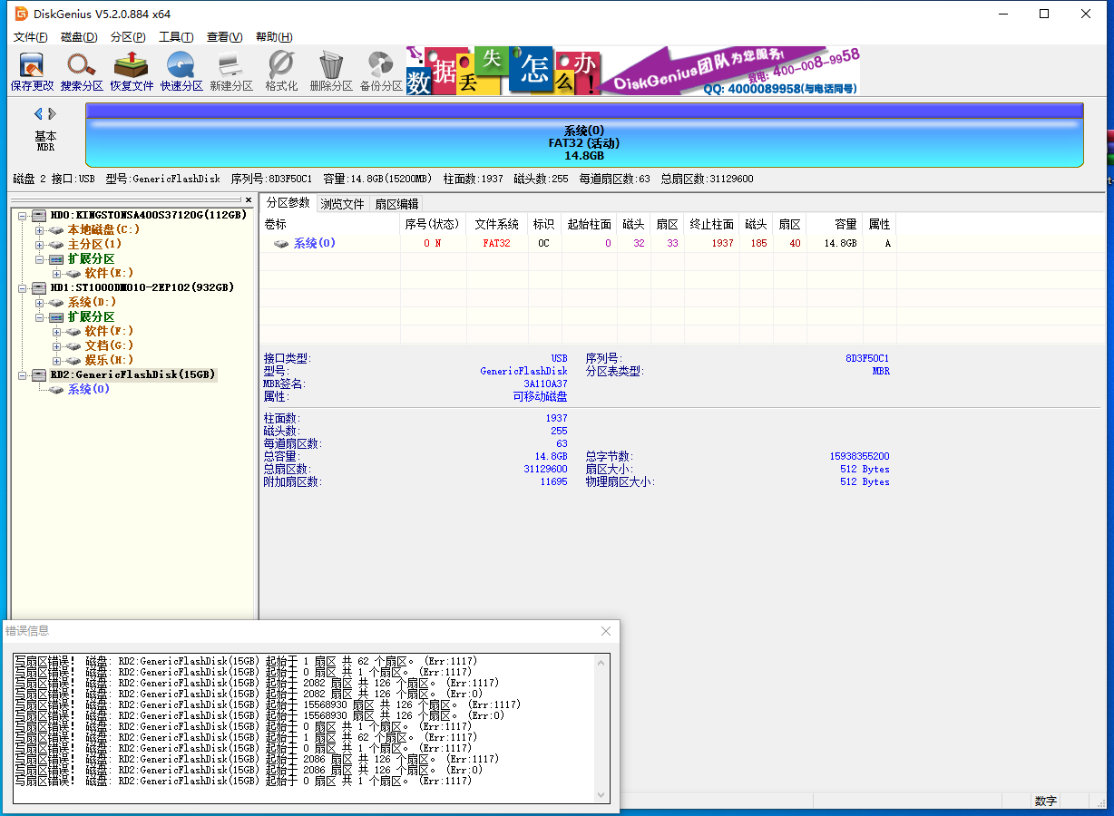Open the 磁盘(D) menu

pos(79,36)
